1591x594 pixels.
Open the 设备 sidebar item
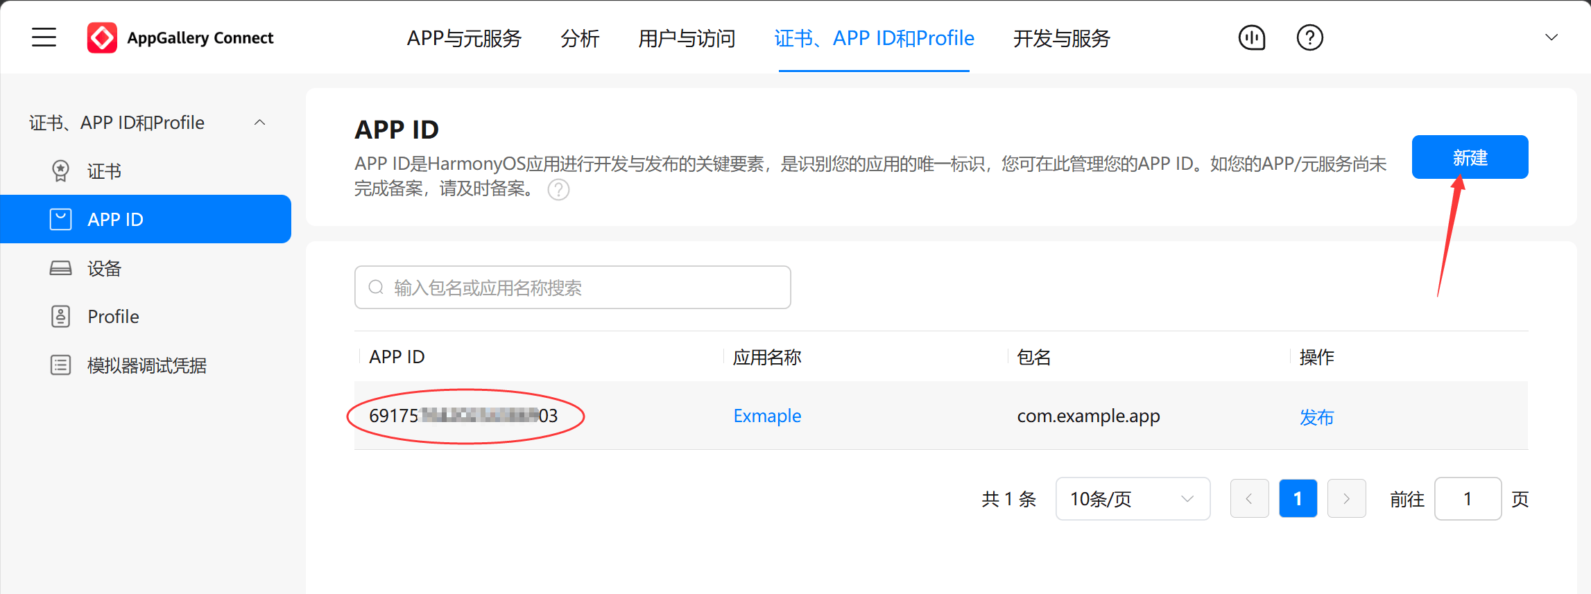pos(105,268)
